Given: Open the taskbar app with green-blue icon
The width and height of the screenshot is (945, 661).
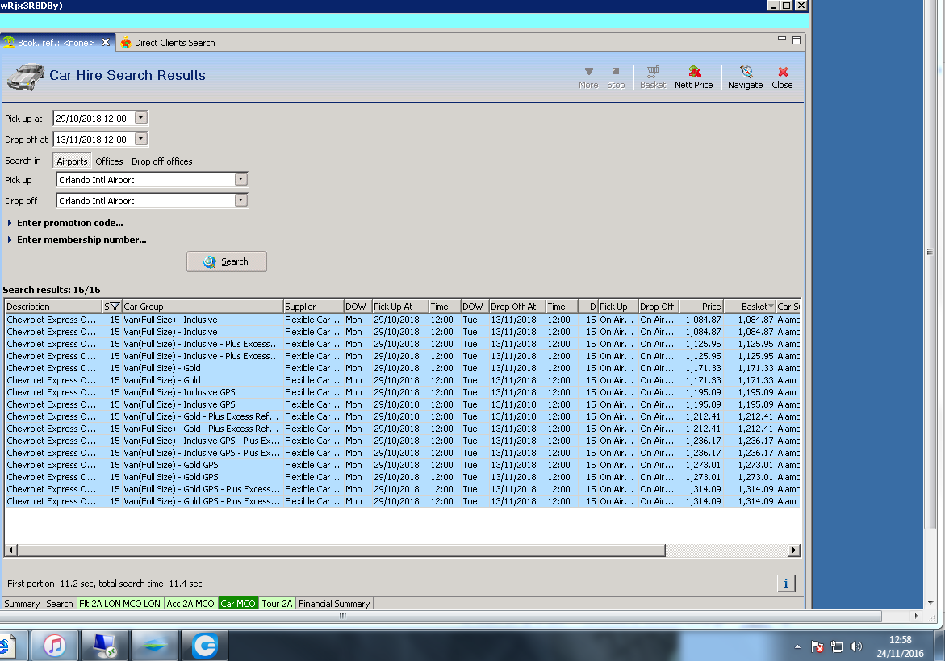Looking at the screenshot, I should click(155, 646).
